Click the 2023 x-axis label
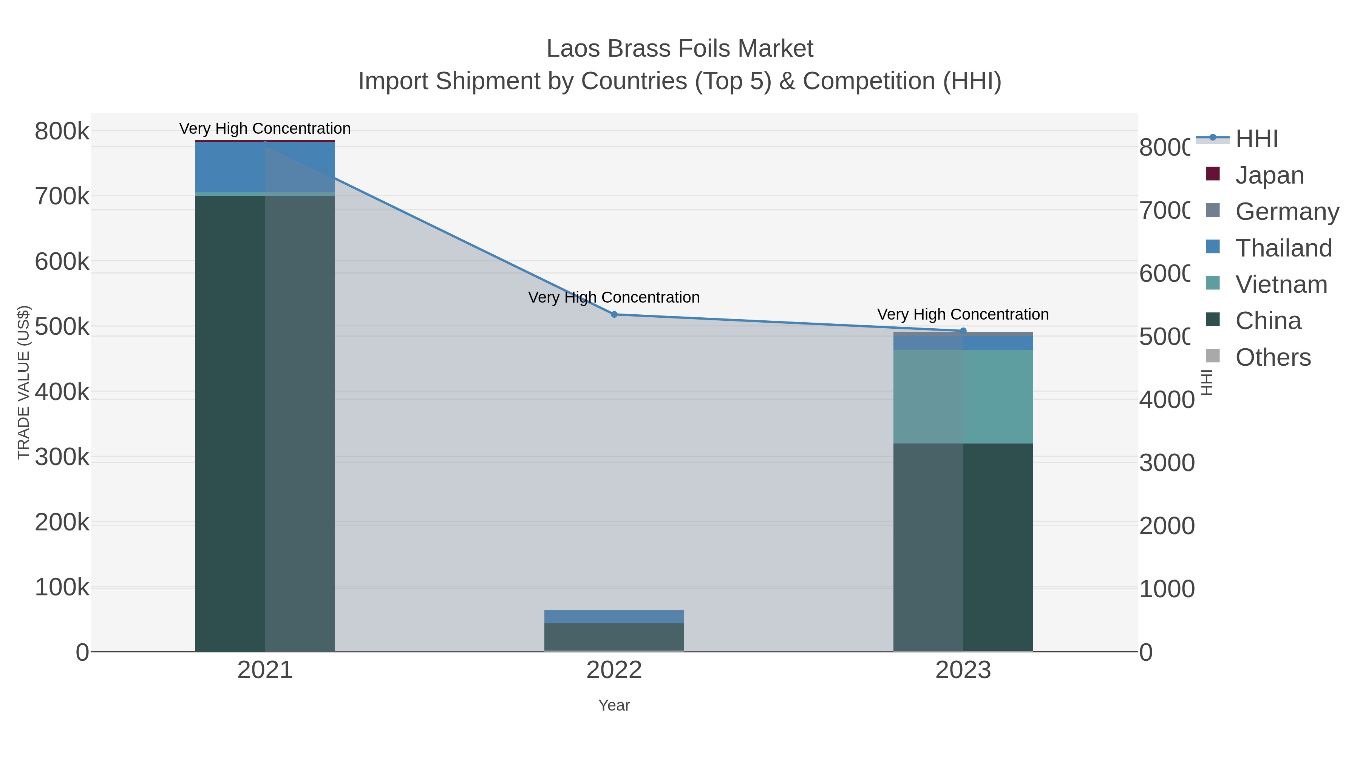Viewport: 1360px width, 765px height. pos(963,671)
